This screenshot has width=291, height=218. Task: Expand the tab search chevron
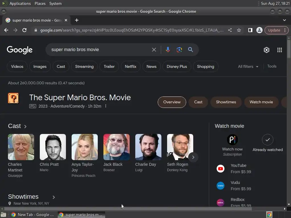point(284,20)
